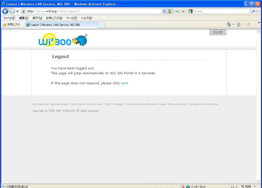This screenshot has height=188, width=262.
Task: Expand the recent pages dropdown arrow
Action: click(x=17, y=11)
